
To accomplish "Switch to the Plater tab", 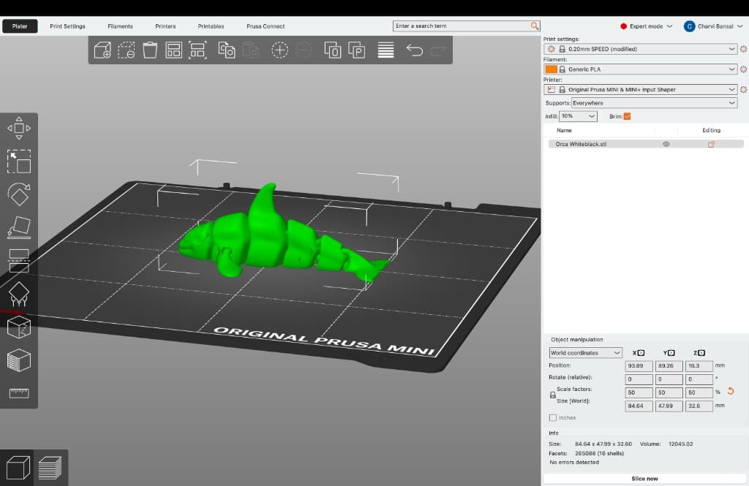I will [x=20, y=26].
